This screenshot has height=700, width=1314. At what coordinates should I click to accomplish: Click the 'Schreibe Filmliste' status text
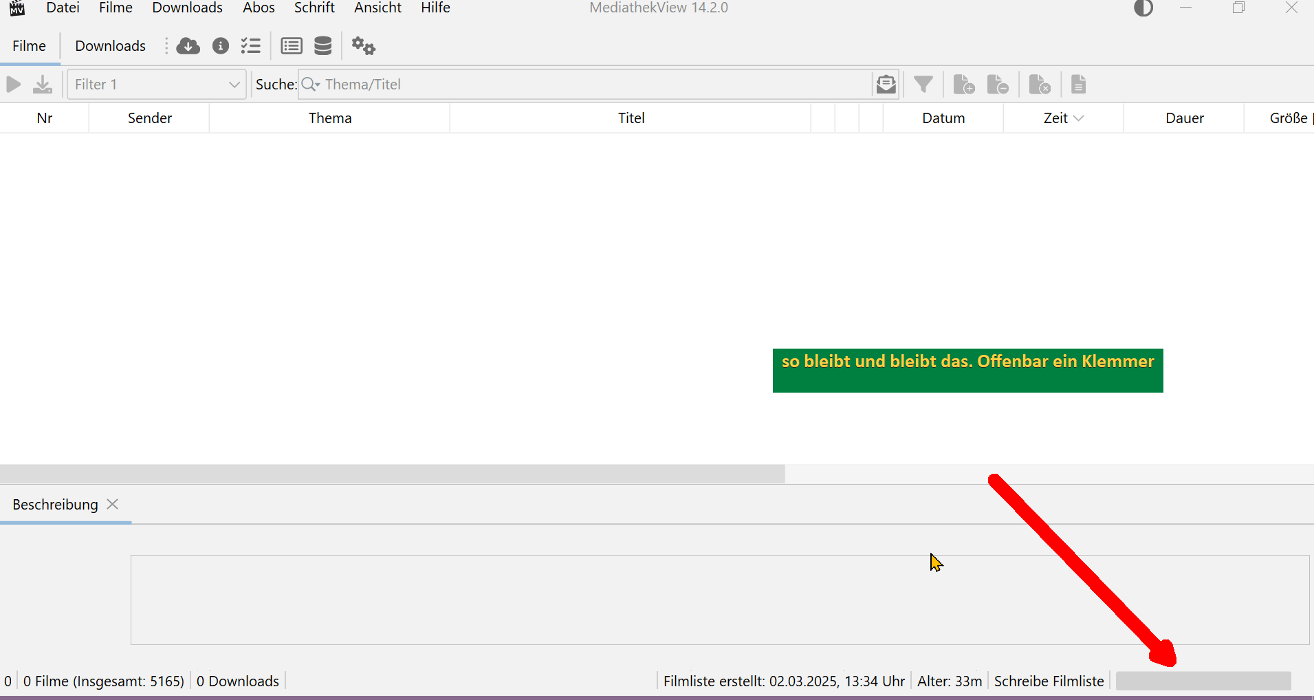(x=1049, y=681)
